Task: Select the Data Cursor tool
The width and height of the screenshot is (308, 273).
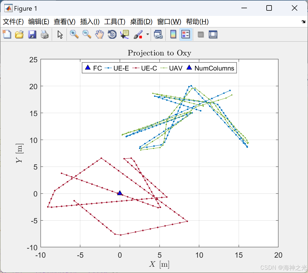Action: coord(124,34)
